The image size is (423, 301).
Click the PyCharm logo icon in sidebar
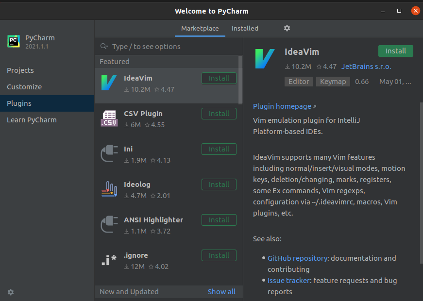[x=14, y=41]
